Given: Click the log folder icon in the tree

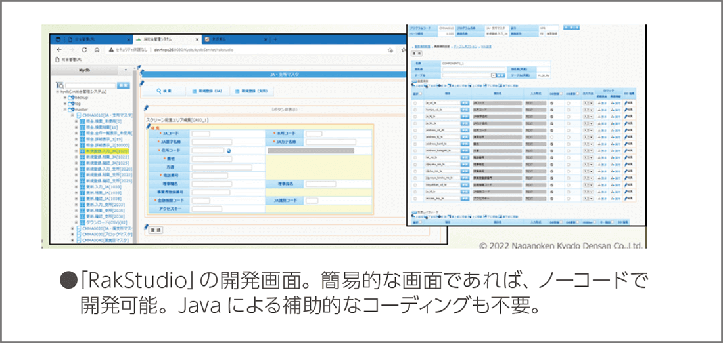Looking at the screenshot, I should [71, 104].
